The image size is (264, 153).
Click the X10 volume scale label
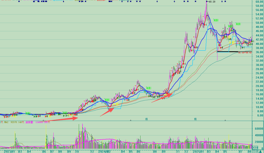pos(255,148)
